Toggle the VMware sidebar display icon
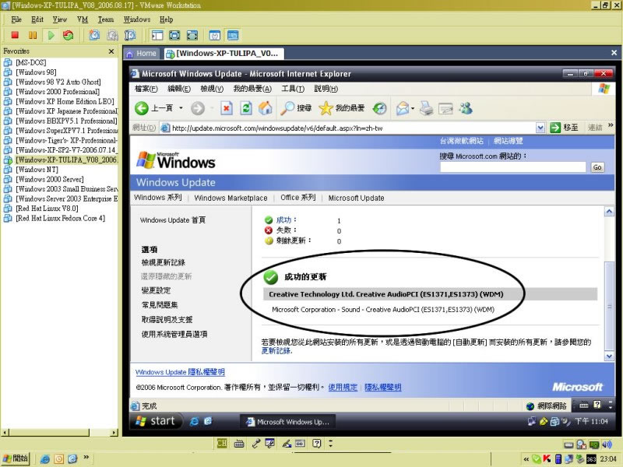This screenshot has width=623, height=467. pyautogui.click(x=157, y=35)
